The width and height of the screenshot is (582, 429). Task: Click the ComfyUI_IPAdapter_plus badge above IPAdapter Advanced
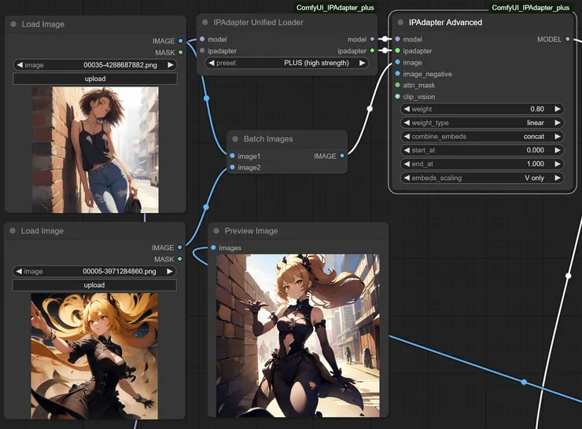(530, 7)
